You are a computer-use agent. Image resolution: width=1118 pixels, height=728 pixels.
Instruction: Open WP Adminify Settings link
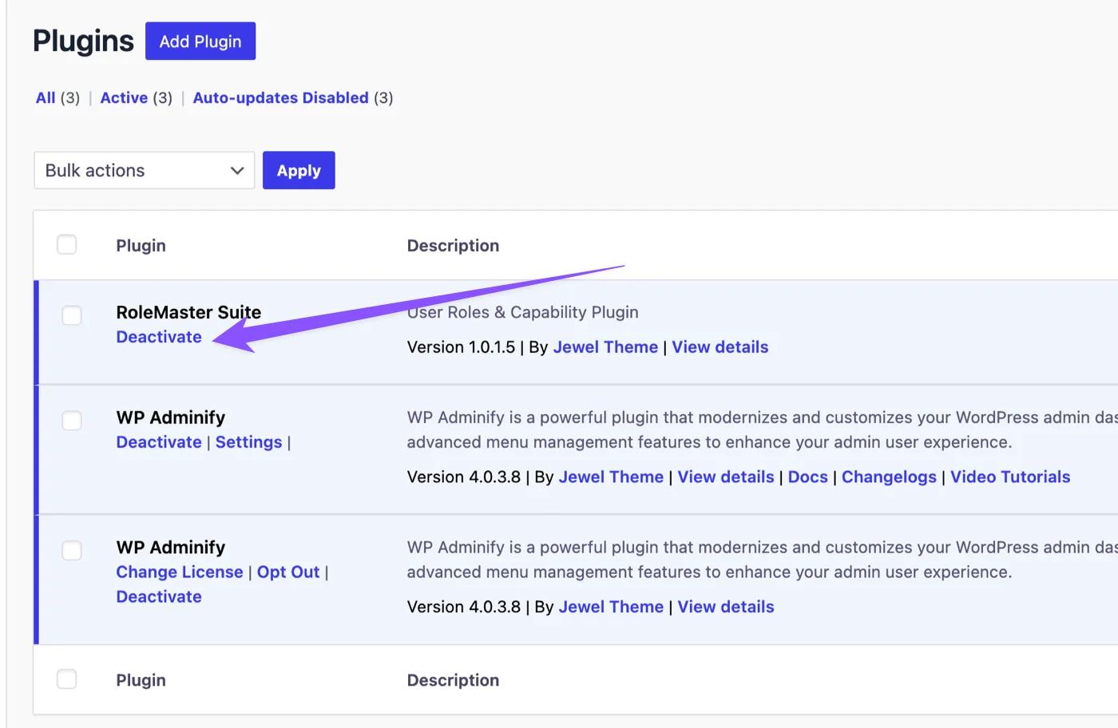[248, 442]
